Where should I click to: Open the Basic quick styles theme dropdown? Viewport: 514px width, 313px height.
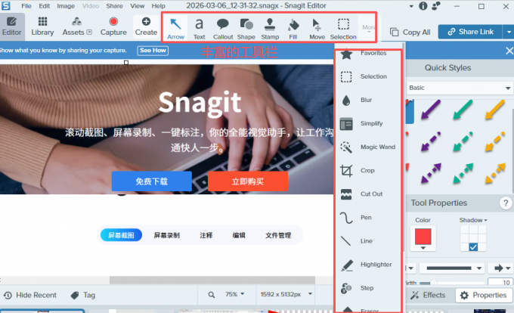pos(460,88)
